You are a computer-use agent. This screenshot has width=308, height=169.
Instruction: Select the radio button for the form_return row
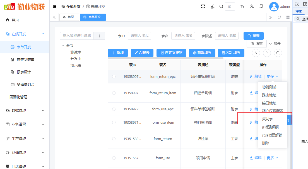click(x=114, y=139)
